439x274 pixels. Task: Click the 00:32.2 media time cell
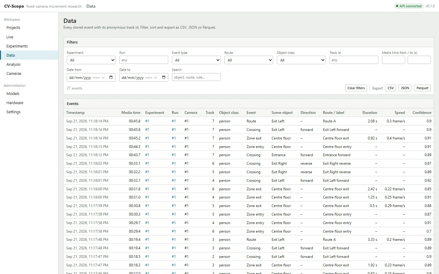[134, 172]
